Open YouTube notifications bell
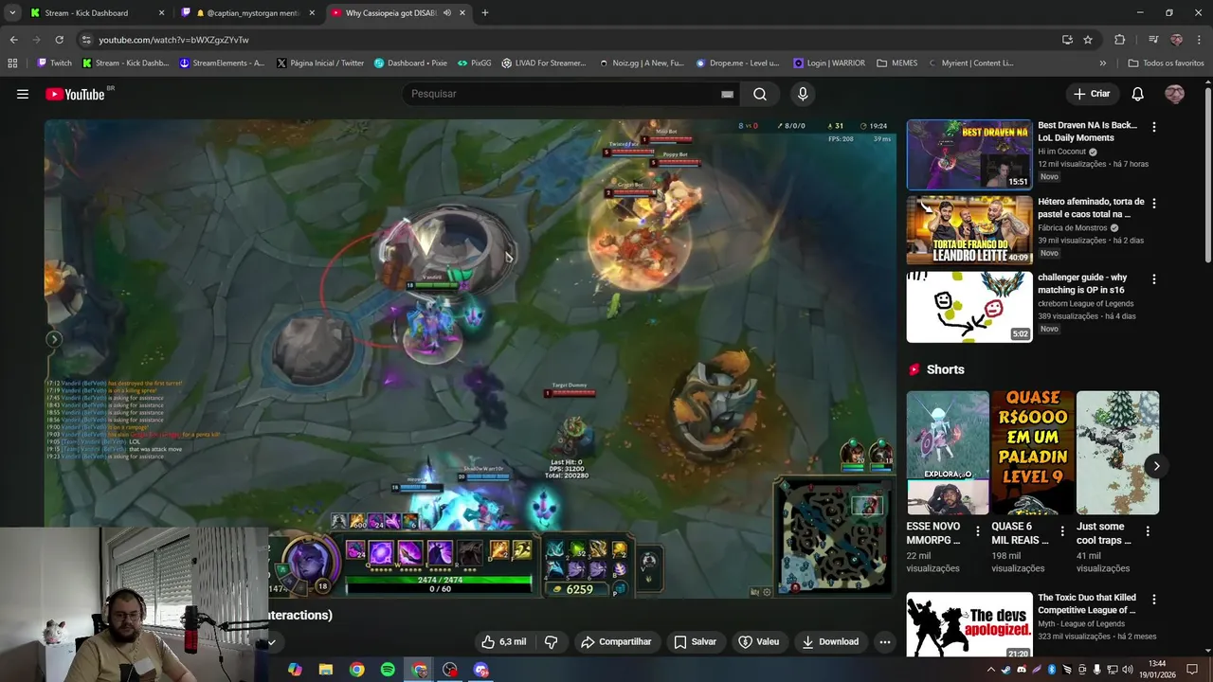This screenshot has width=1213, height=682. point(1137,94)
